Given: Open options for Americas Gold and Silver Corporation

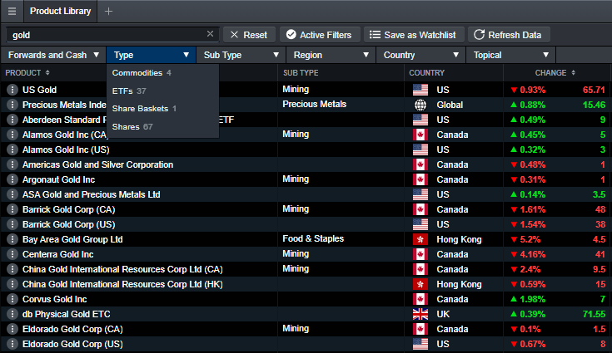Looking at the screenshot, I should [x=12, y=164].
